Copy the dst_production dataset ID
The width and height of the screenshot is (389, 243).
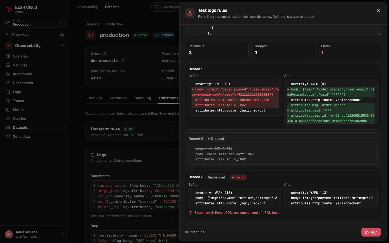pos(124,61)
